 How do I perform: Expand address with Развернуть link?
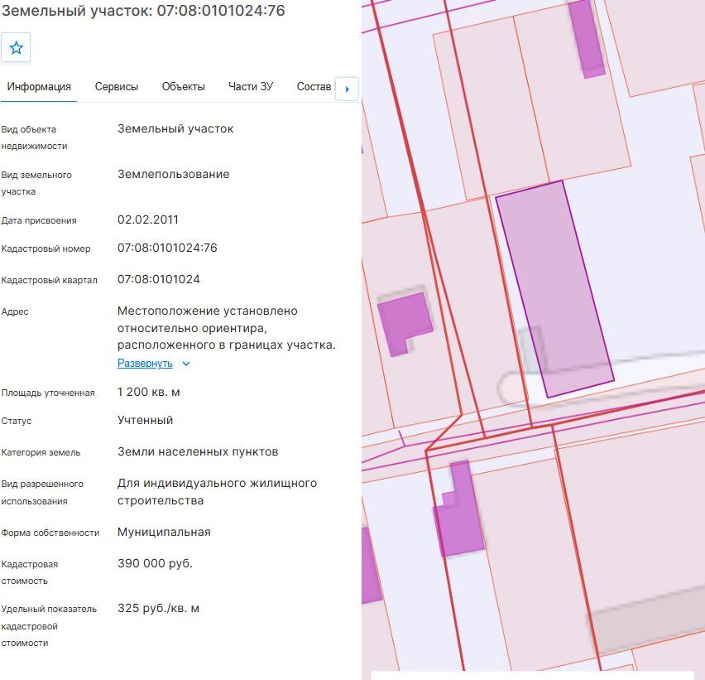(145, 363)
